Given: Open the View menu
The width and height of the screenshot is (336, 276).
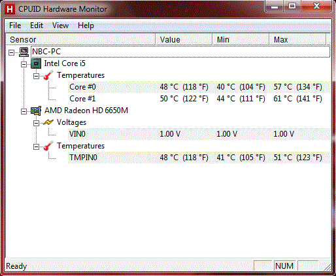Looking at the screenshot, I should pyautogui.click(x=60, y=26).
